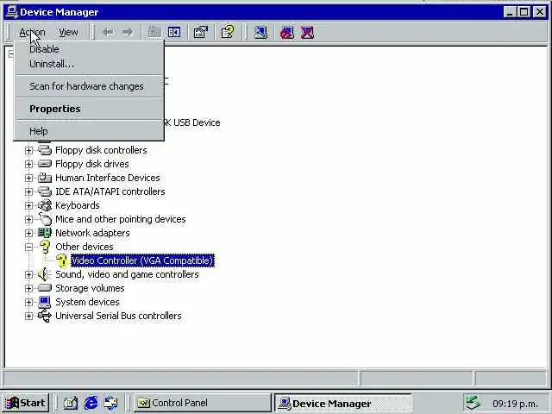Choose Properties from the Action menu
The height and width of the screenshot is (414, 552).
click(89, 109)
